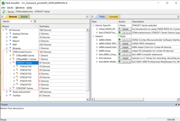
Task: Switch to the Boards tab
Action: click(x=24, y=17)
